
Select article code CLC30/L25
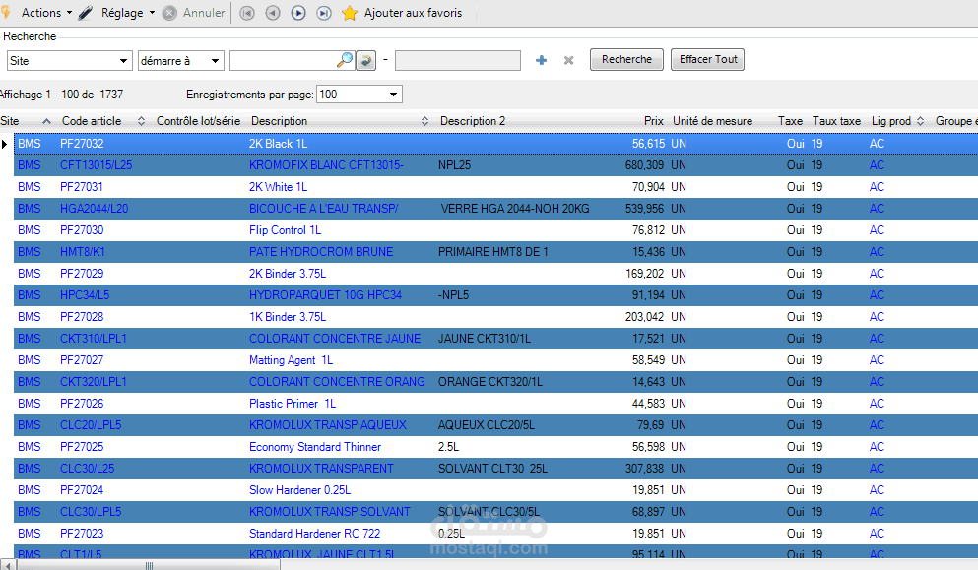click(x=88, y=469)
